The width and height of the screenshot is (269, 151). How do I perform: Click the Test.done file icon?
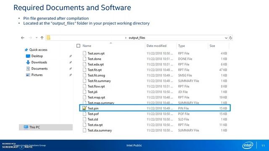84,59
